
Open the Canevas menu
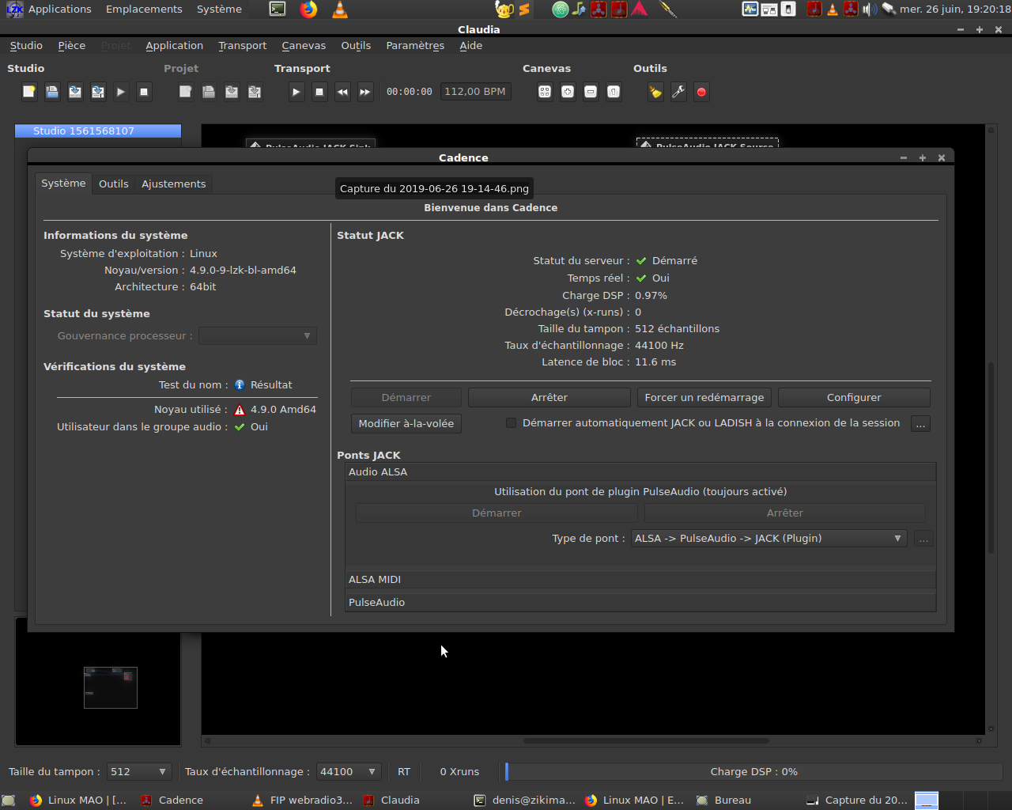[304, 46]
